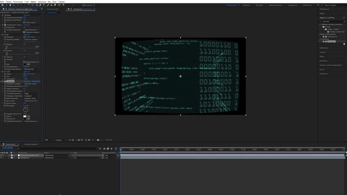Select the Puppet Pin tool
347x195 pixels.
[63, 5]
